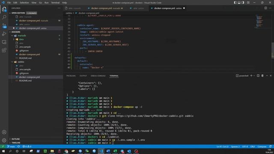Click Ln 47 cursor position indicator

pyautogui.click(x=223, y=146)
